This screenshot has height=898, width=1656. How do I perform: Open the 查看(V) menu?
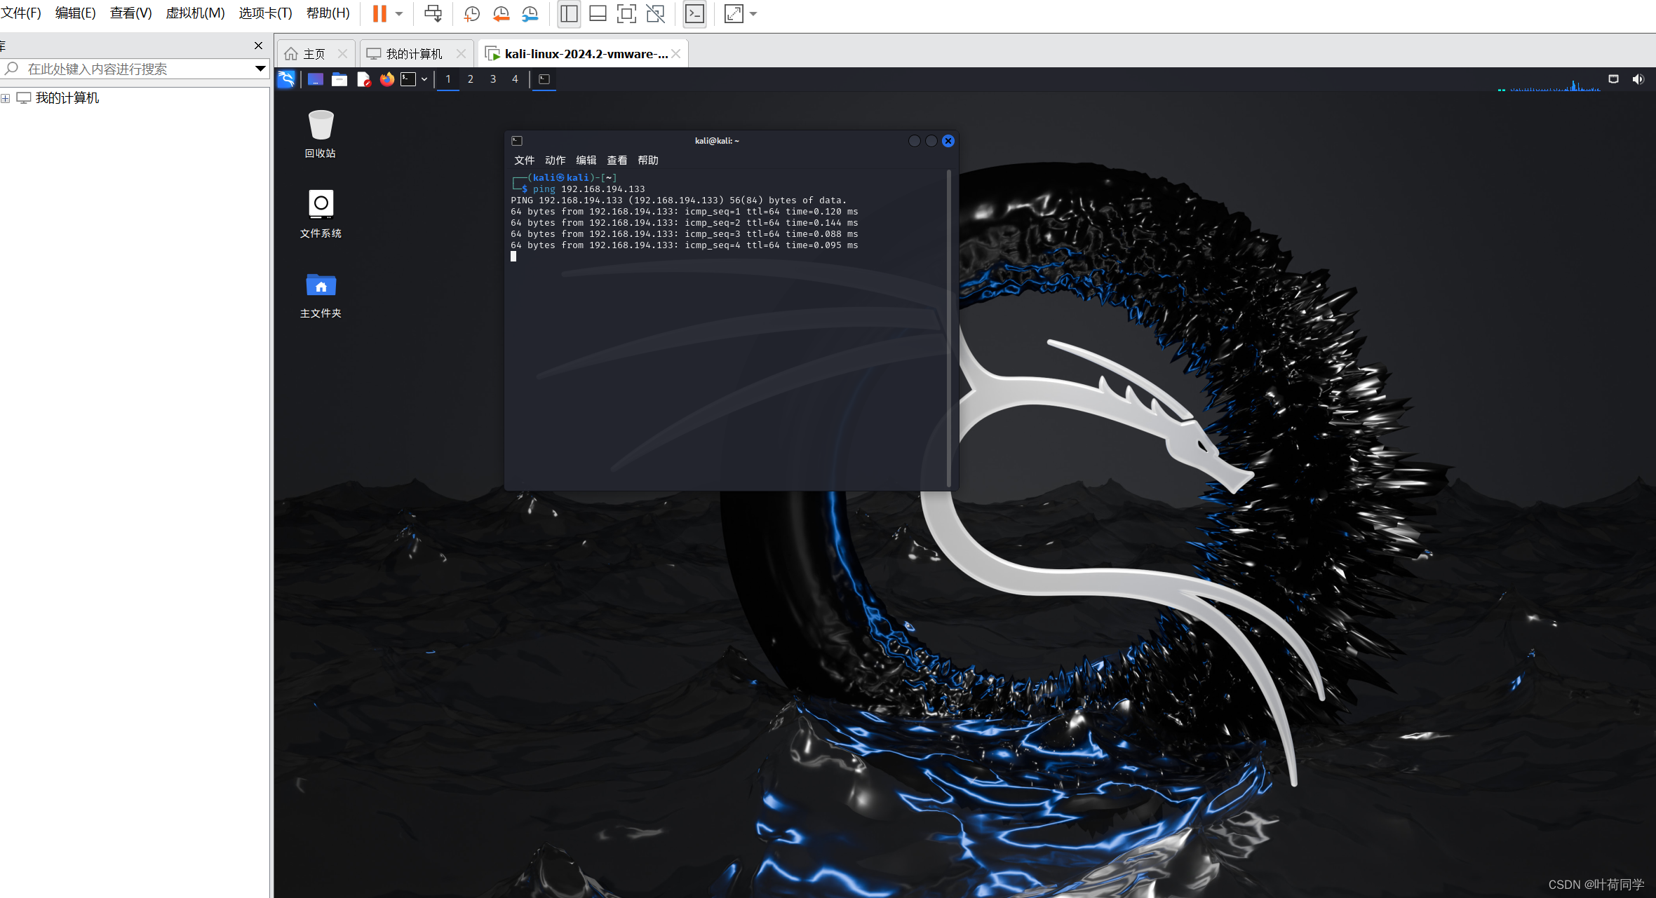130,13
